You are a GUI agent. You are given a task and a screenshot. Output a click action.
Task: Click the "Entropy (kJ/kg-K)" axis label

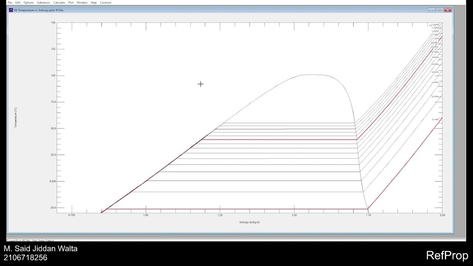coord(249,222)
